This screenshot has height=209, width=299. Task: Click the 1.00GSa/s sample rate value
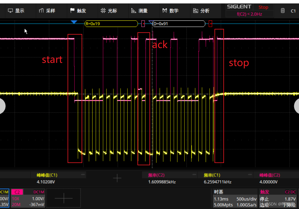pos(246,205)
